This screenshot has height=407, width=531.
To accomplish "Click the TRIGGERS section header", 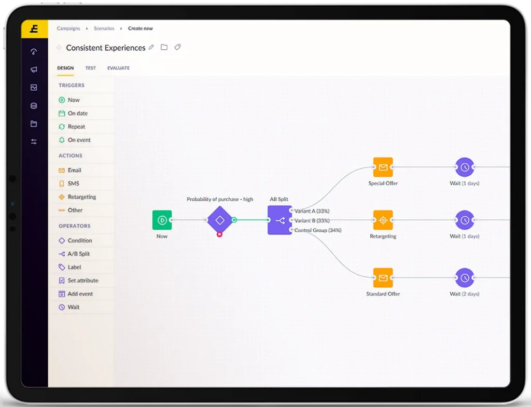I will point(72,86).
